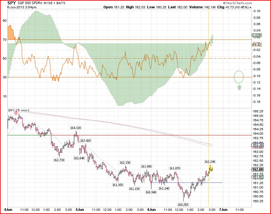Screen dimensions: 271x214
Task: Click the 0.06 value on histogram axis
Action: [x=257, y=24]
